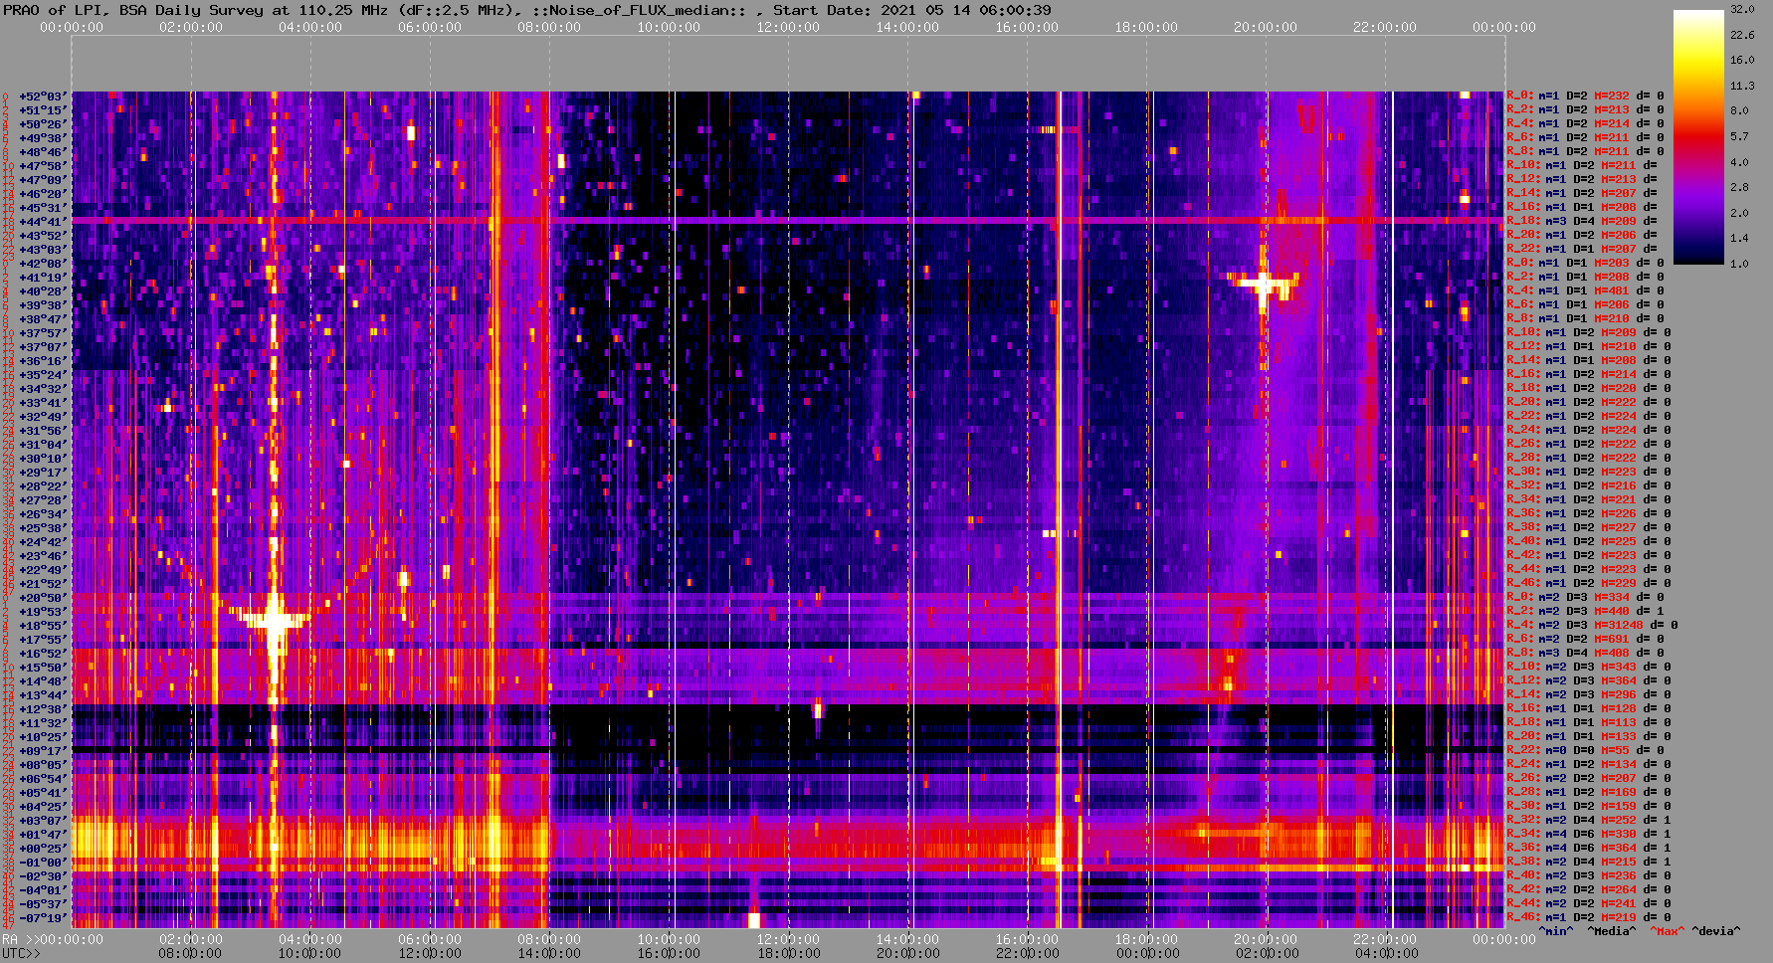
Task: Click declination label -07°19'
Action: 43,918
